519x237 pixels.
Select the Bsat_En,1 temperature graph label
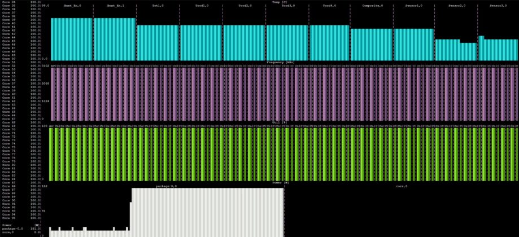click(x=115, y=6)
